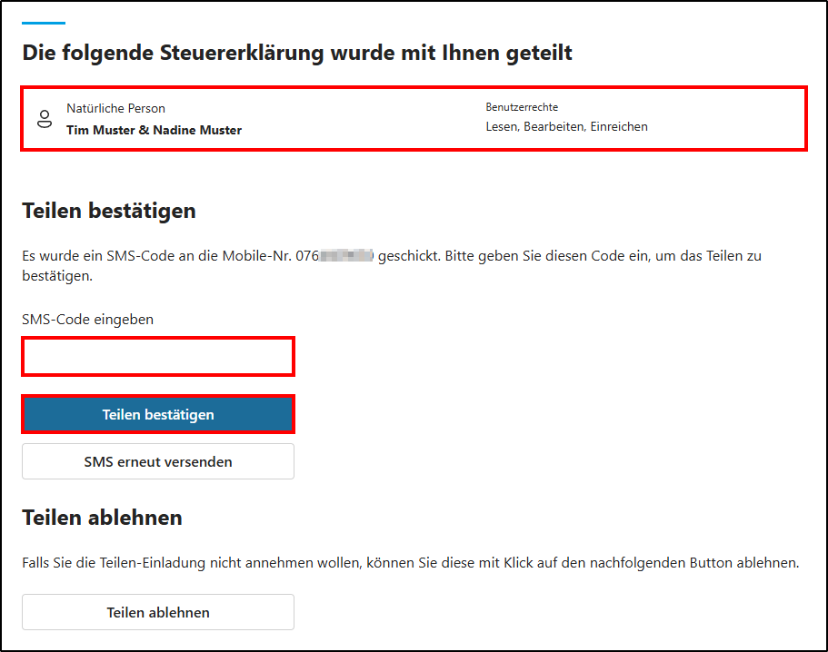Focus the SMS-Code eingeben input field
828x652 pixels.
[x=158, y=357]
